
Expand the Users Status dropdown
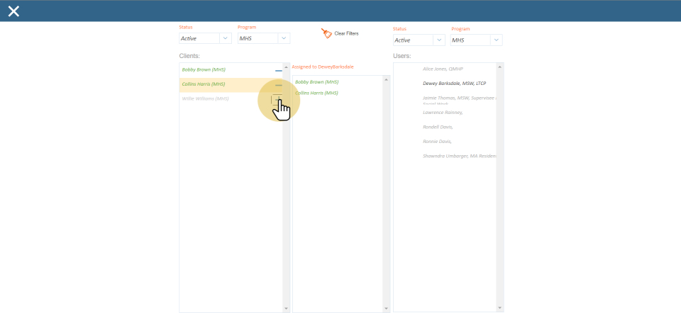419,40
